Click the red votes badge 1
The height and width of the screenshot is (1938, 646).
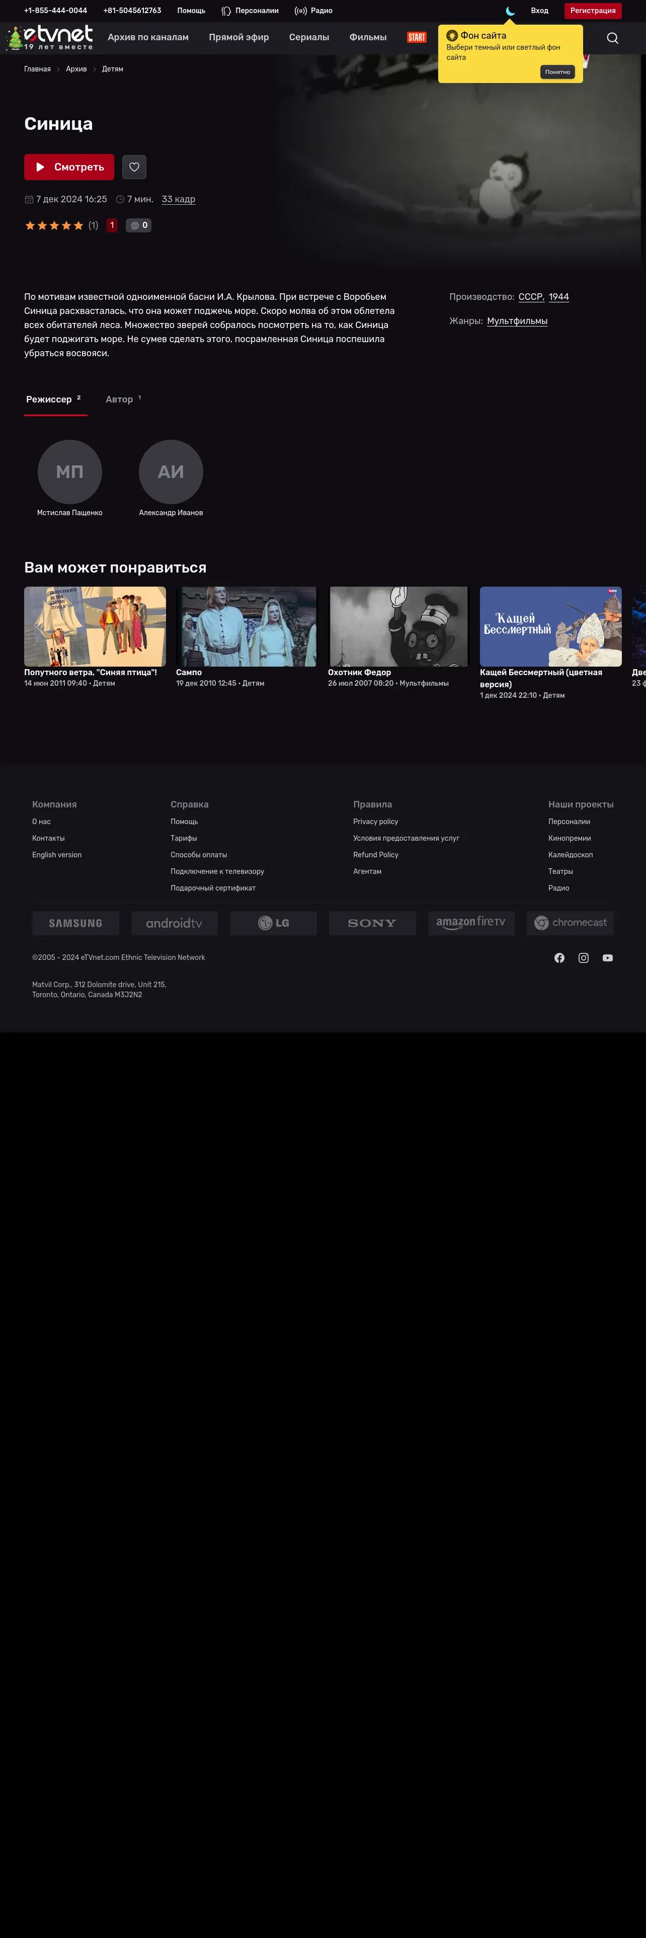tap(112, 225)
